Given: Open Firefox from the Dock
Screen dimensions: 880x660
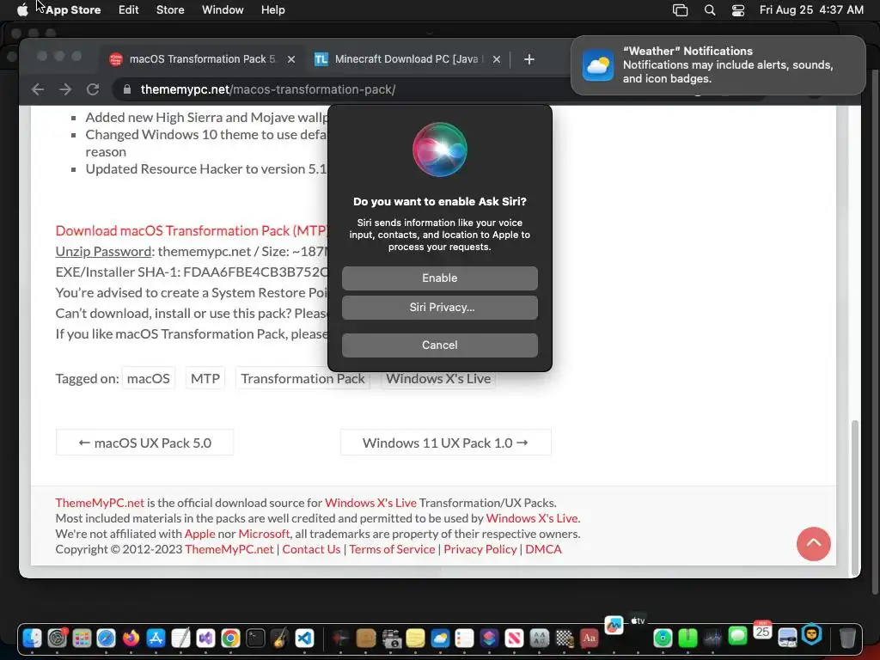Looking at the screenshot, I should [131, 639].
